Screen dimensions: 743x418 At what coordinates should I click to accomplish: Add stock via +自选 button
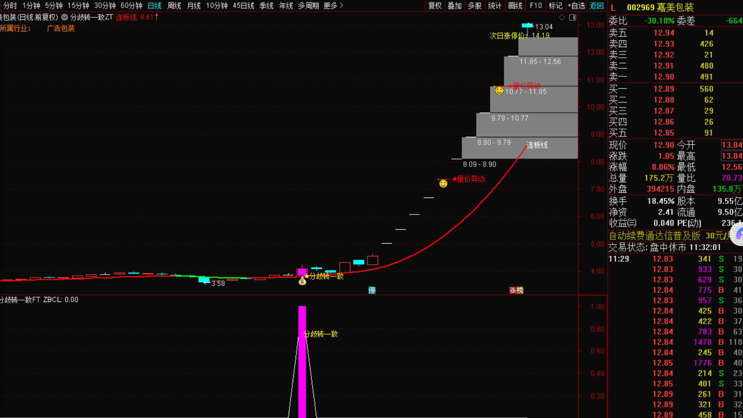[x=576, y=6]
